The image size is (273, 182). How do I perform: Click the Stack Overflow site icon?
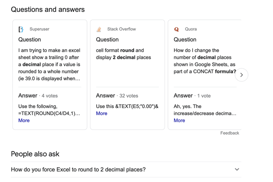(x=99, y=29)
